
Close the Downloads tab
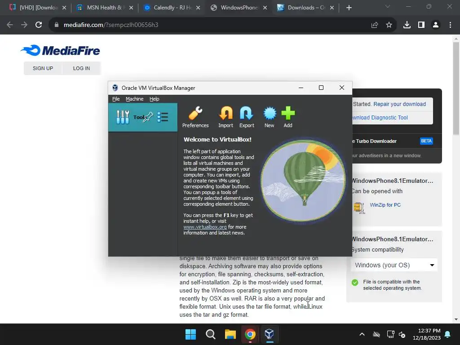(x=332, y=8)
